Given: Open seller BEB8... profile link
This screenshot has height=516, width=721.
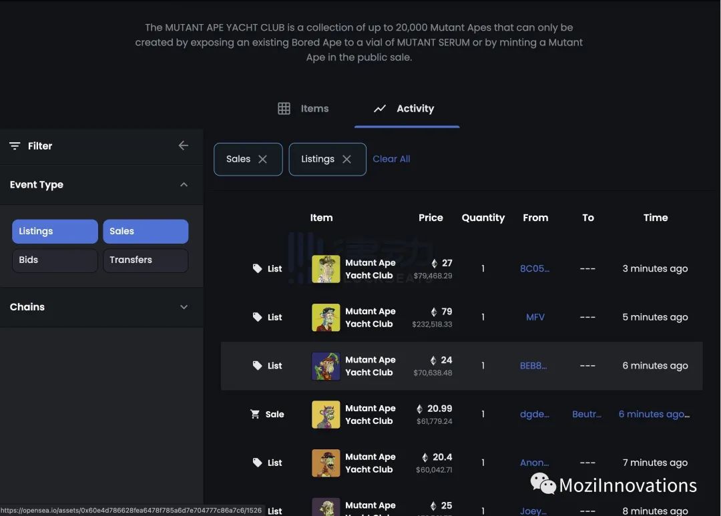Looking at the screenshot, I should [533, 366].
